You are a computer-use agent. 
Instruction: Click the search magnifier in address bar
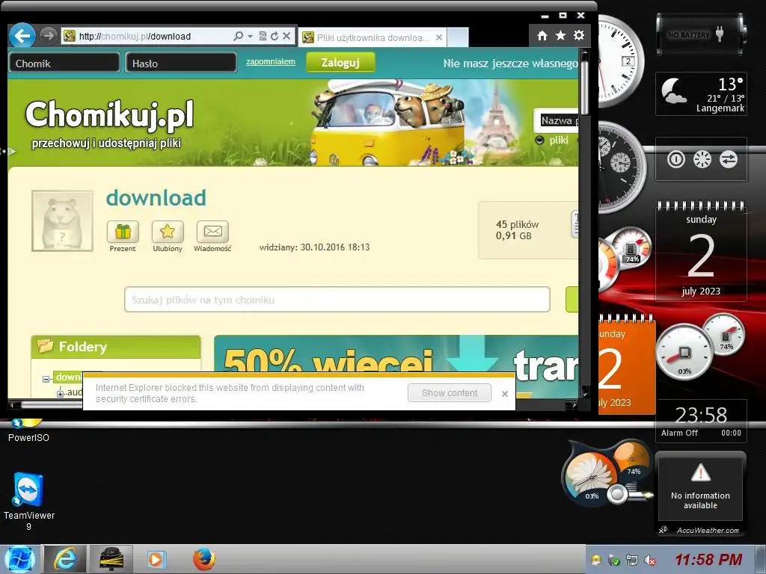(x=239, y=36)
